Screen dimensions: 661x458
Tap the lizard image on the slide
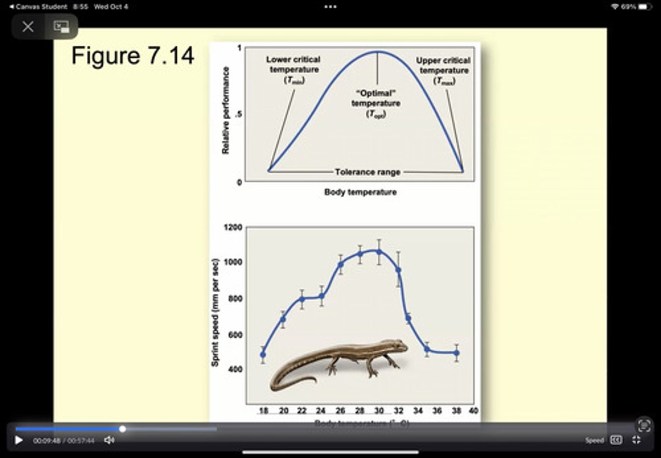340,365
